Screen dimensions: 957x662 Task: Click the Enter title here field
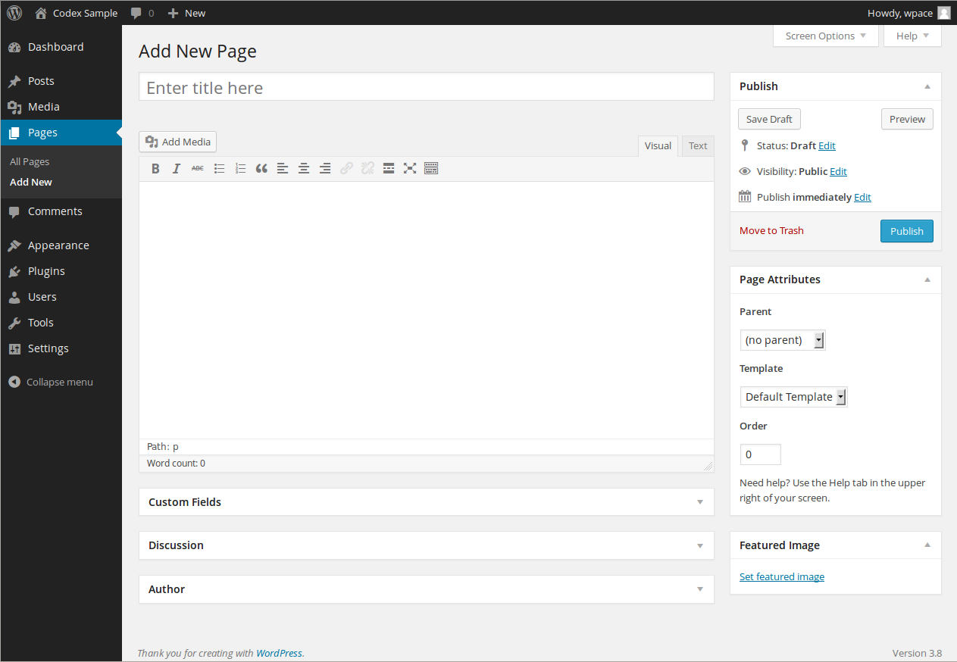[x=426, y=86]
